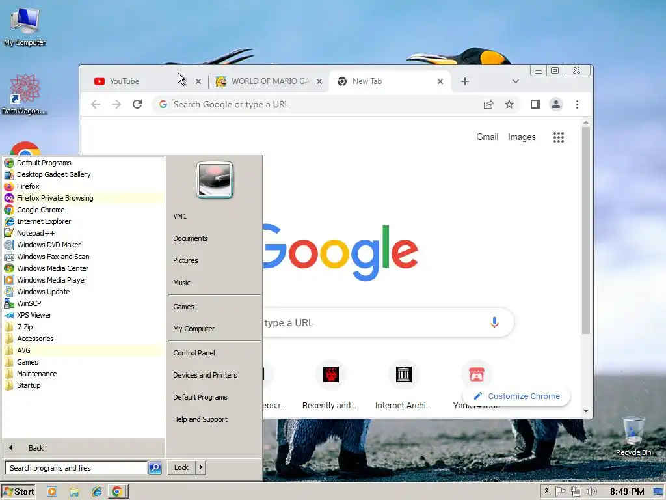Open the Internet Archive shortcut
This screenshot has height=500, width=666.
pos(403,385)
